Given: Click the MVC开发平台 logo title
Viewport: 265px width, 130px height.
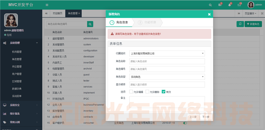Looking at the screenshot, I should pos(21,5).
